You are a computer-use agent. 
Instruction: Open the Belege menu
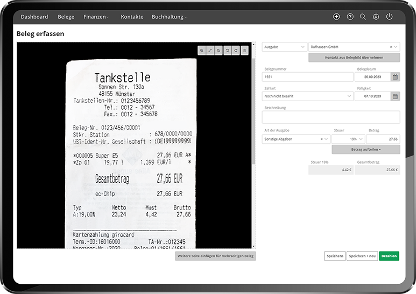click(66, 17)
